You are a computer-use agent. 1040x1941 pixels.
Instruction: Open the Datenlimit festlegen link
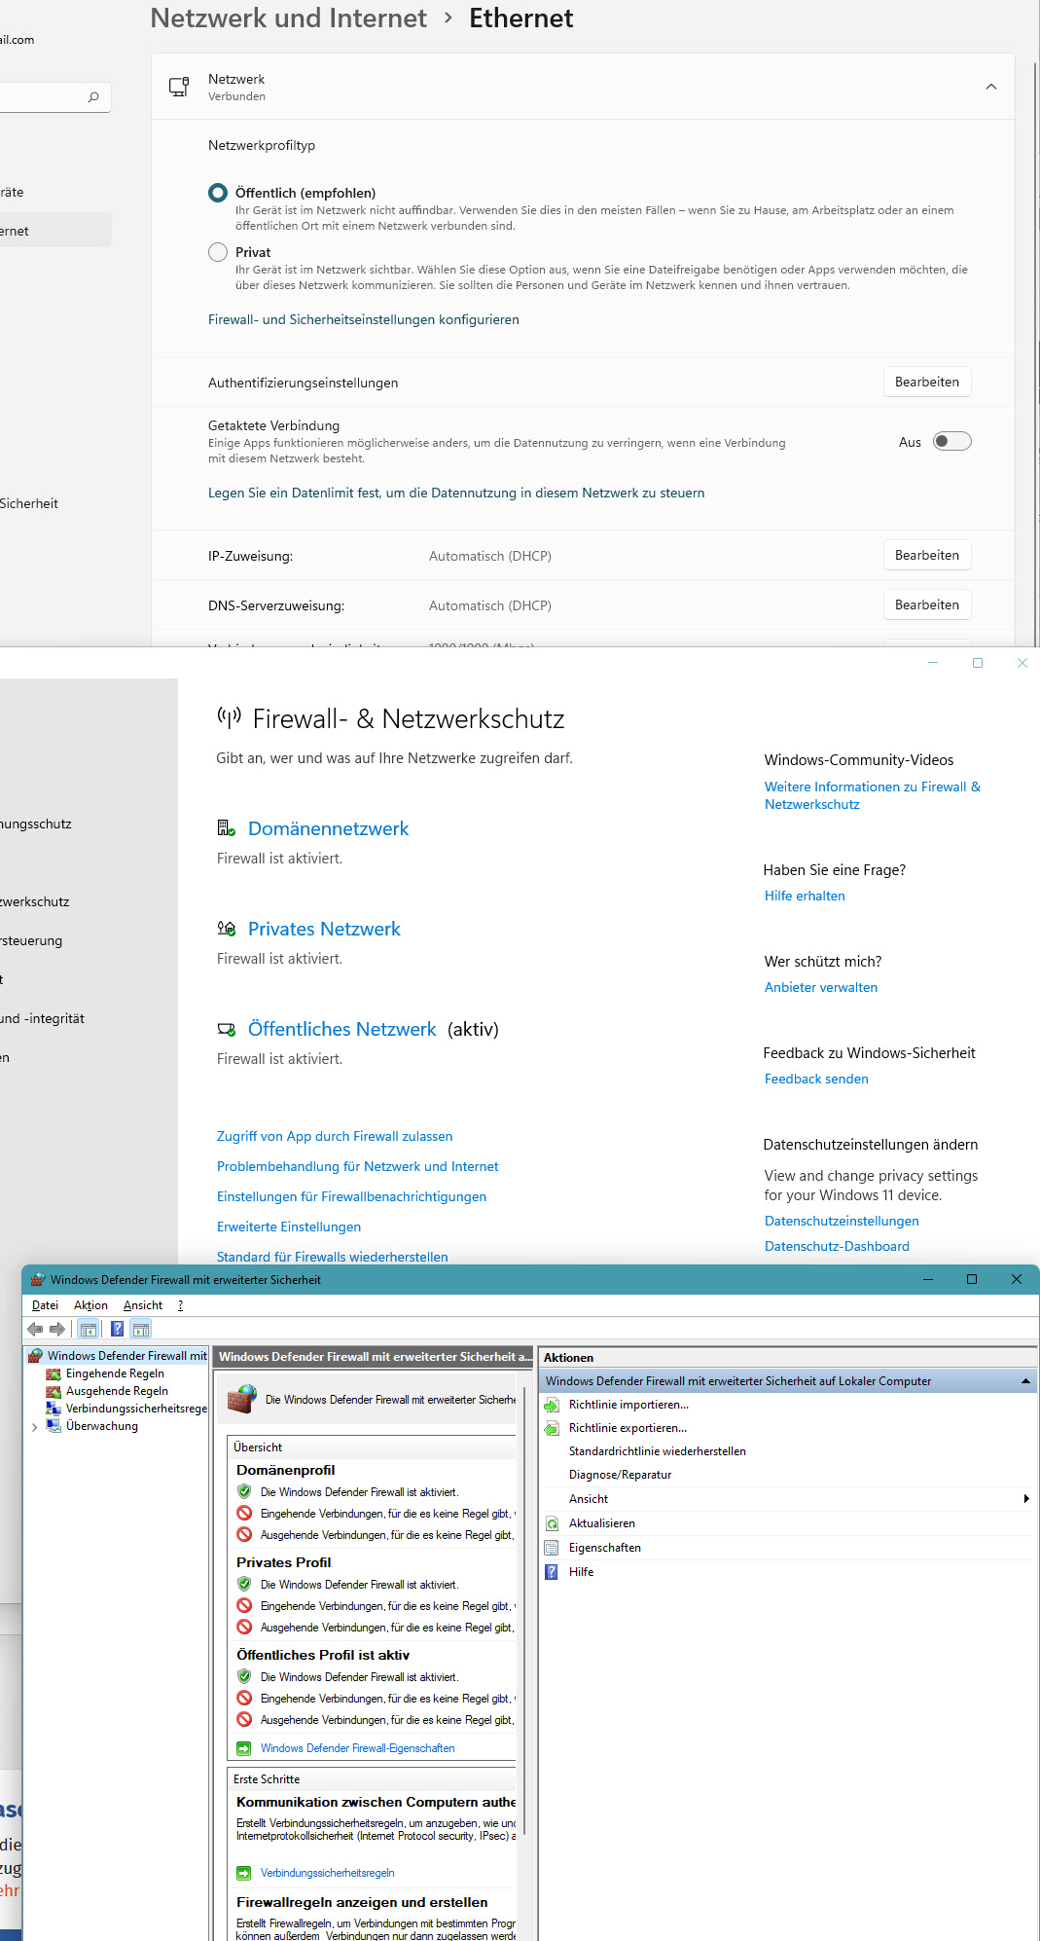coord(456,493)
